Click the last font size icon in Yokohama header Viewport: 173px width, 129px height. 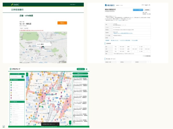149,5
